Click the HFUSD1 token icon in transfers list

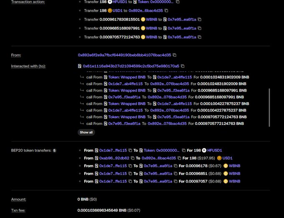pyautogui.click(x=204, y=150)
